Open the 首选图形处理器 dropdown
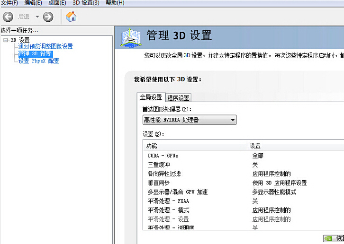The width and height of the screenshot is (344, 244). [190, 120]
